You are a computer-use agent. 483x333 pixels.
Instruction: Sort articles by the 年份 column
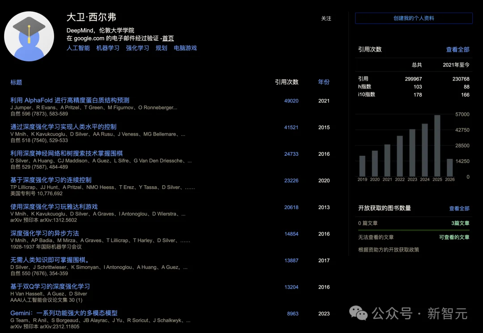(x=324, y=82)
